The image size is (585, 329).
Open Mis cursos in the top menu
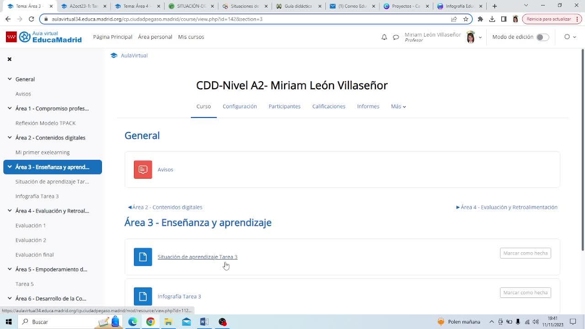click(x=191, y=37)
